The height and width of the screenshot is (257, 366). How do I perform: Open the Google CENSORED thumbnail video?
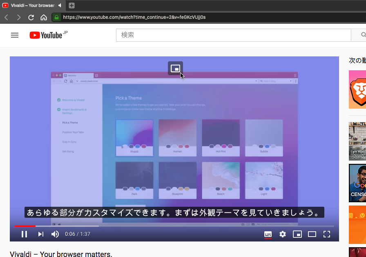click(x=357, y=183)
